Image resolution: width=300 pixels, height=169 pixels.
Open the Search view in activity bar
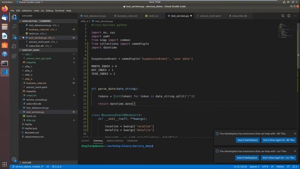pyautogui.click(x=14, y=27)
